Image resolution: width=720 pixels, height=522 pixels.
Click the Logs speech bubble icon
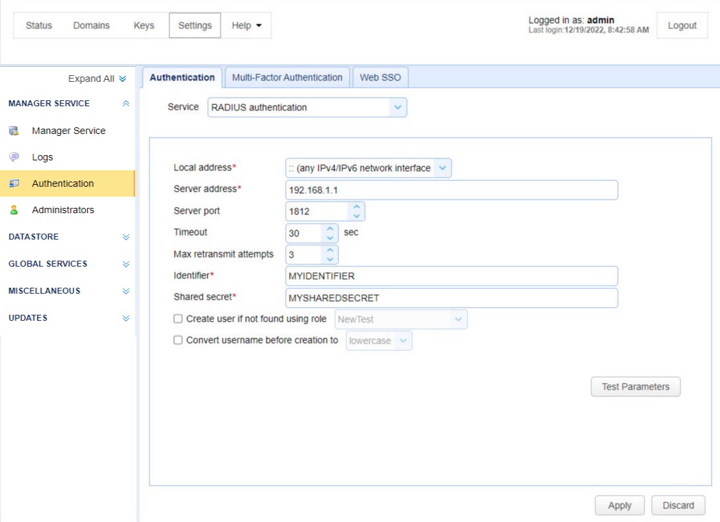[x=14, y=157]
